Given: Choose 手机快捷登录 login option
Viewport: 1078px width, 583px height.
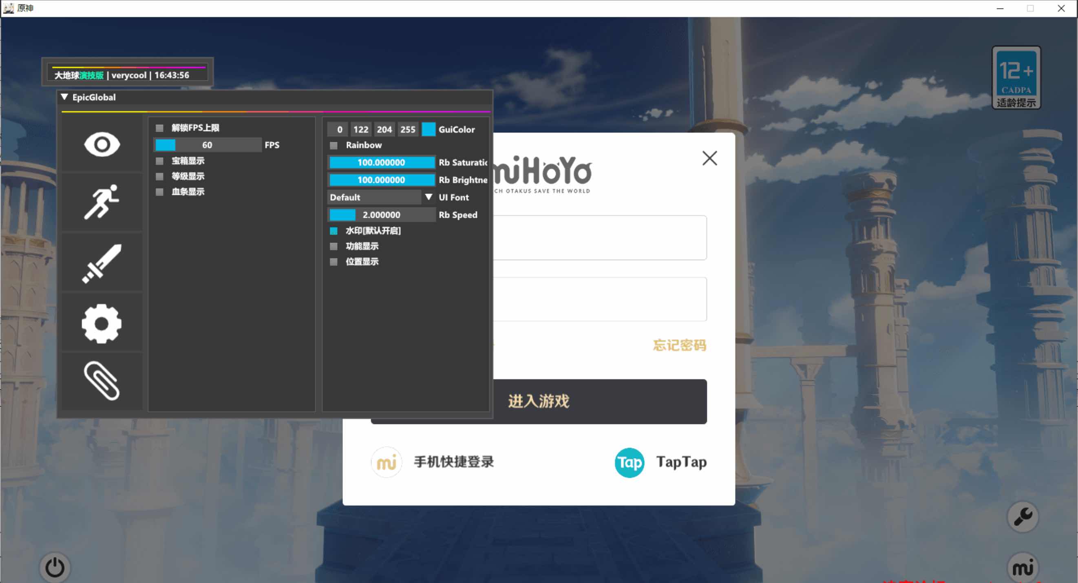Looking at the screenshot, I should (454, 462).
